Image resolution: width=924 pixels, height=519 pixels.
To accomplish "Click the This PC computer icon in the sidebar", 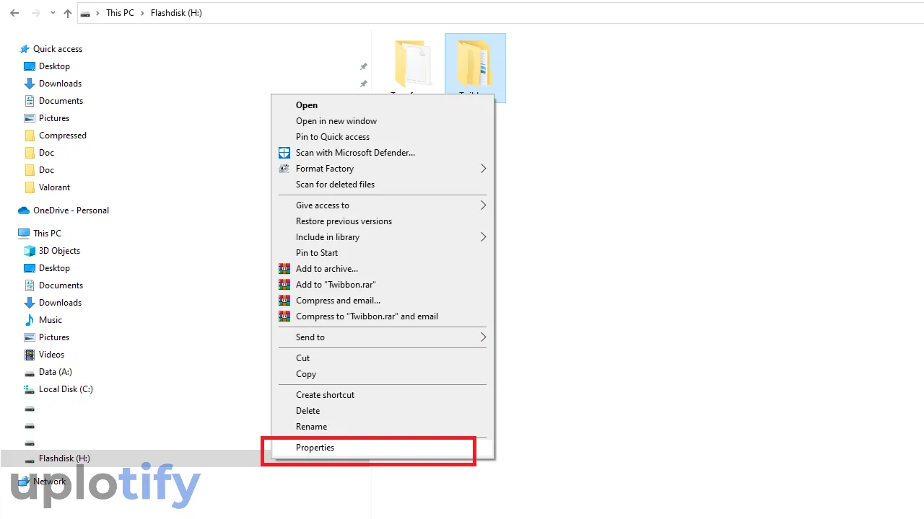I will coord(24,234).
